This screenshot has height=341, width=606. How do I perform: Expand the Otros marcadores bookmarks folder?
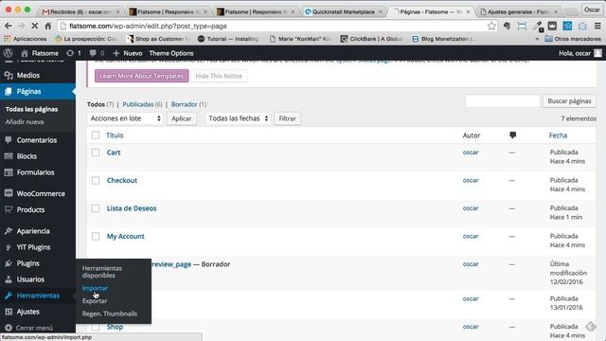tap(572, 39)
